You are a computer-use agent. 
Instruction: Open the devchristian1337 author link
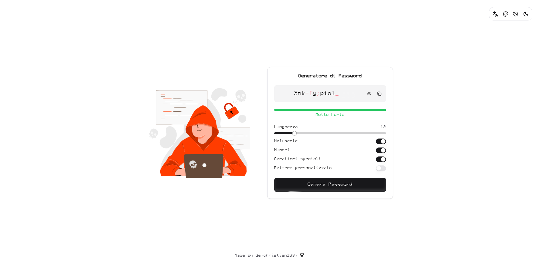pos(276,255)
